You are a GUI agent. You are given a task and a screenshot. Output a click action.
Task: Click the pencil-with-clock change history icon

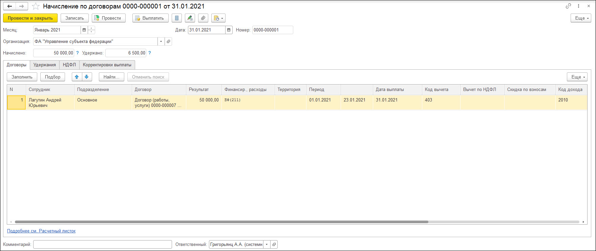point(190,18)
